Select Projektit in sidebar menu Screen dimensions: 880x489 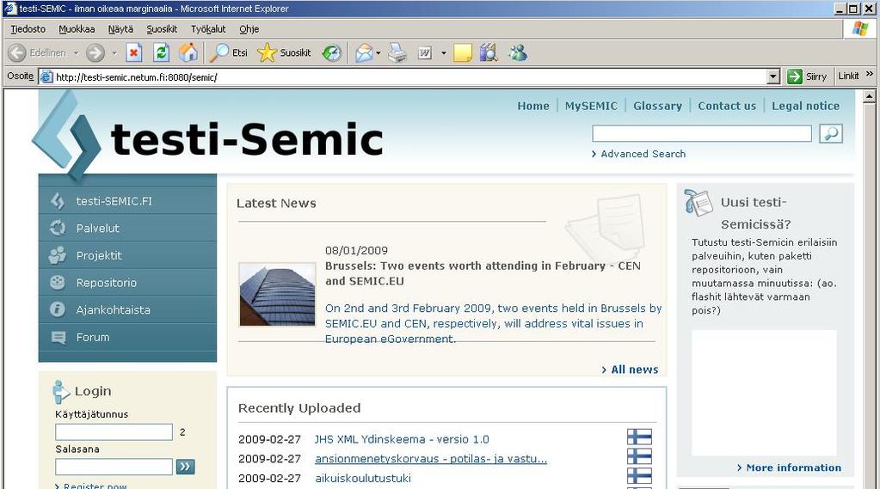[127, 255]
